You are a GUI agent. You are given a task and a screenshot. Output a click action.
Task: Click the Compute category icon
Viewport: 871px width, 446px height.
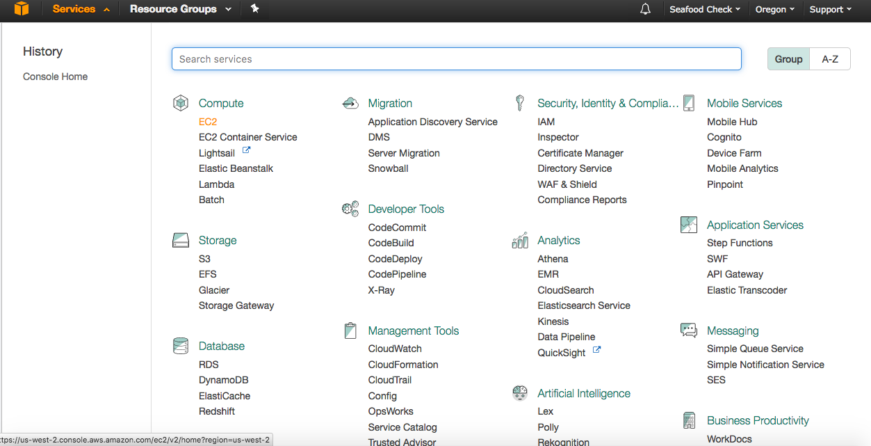tap(181, 103)
